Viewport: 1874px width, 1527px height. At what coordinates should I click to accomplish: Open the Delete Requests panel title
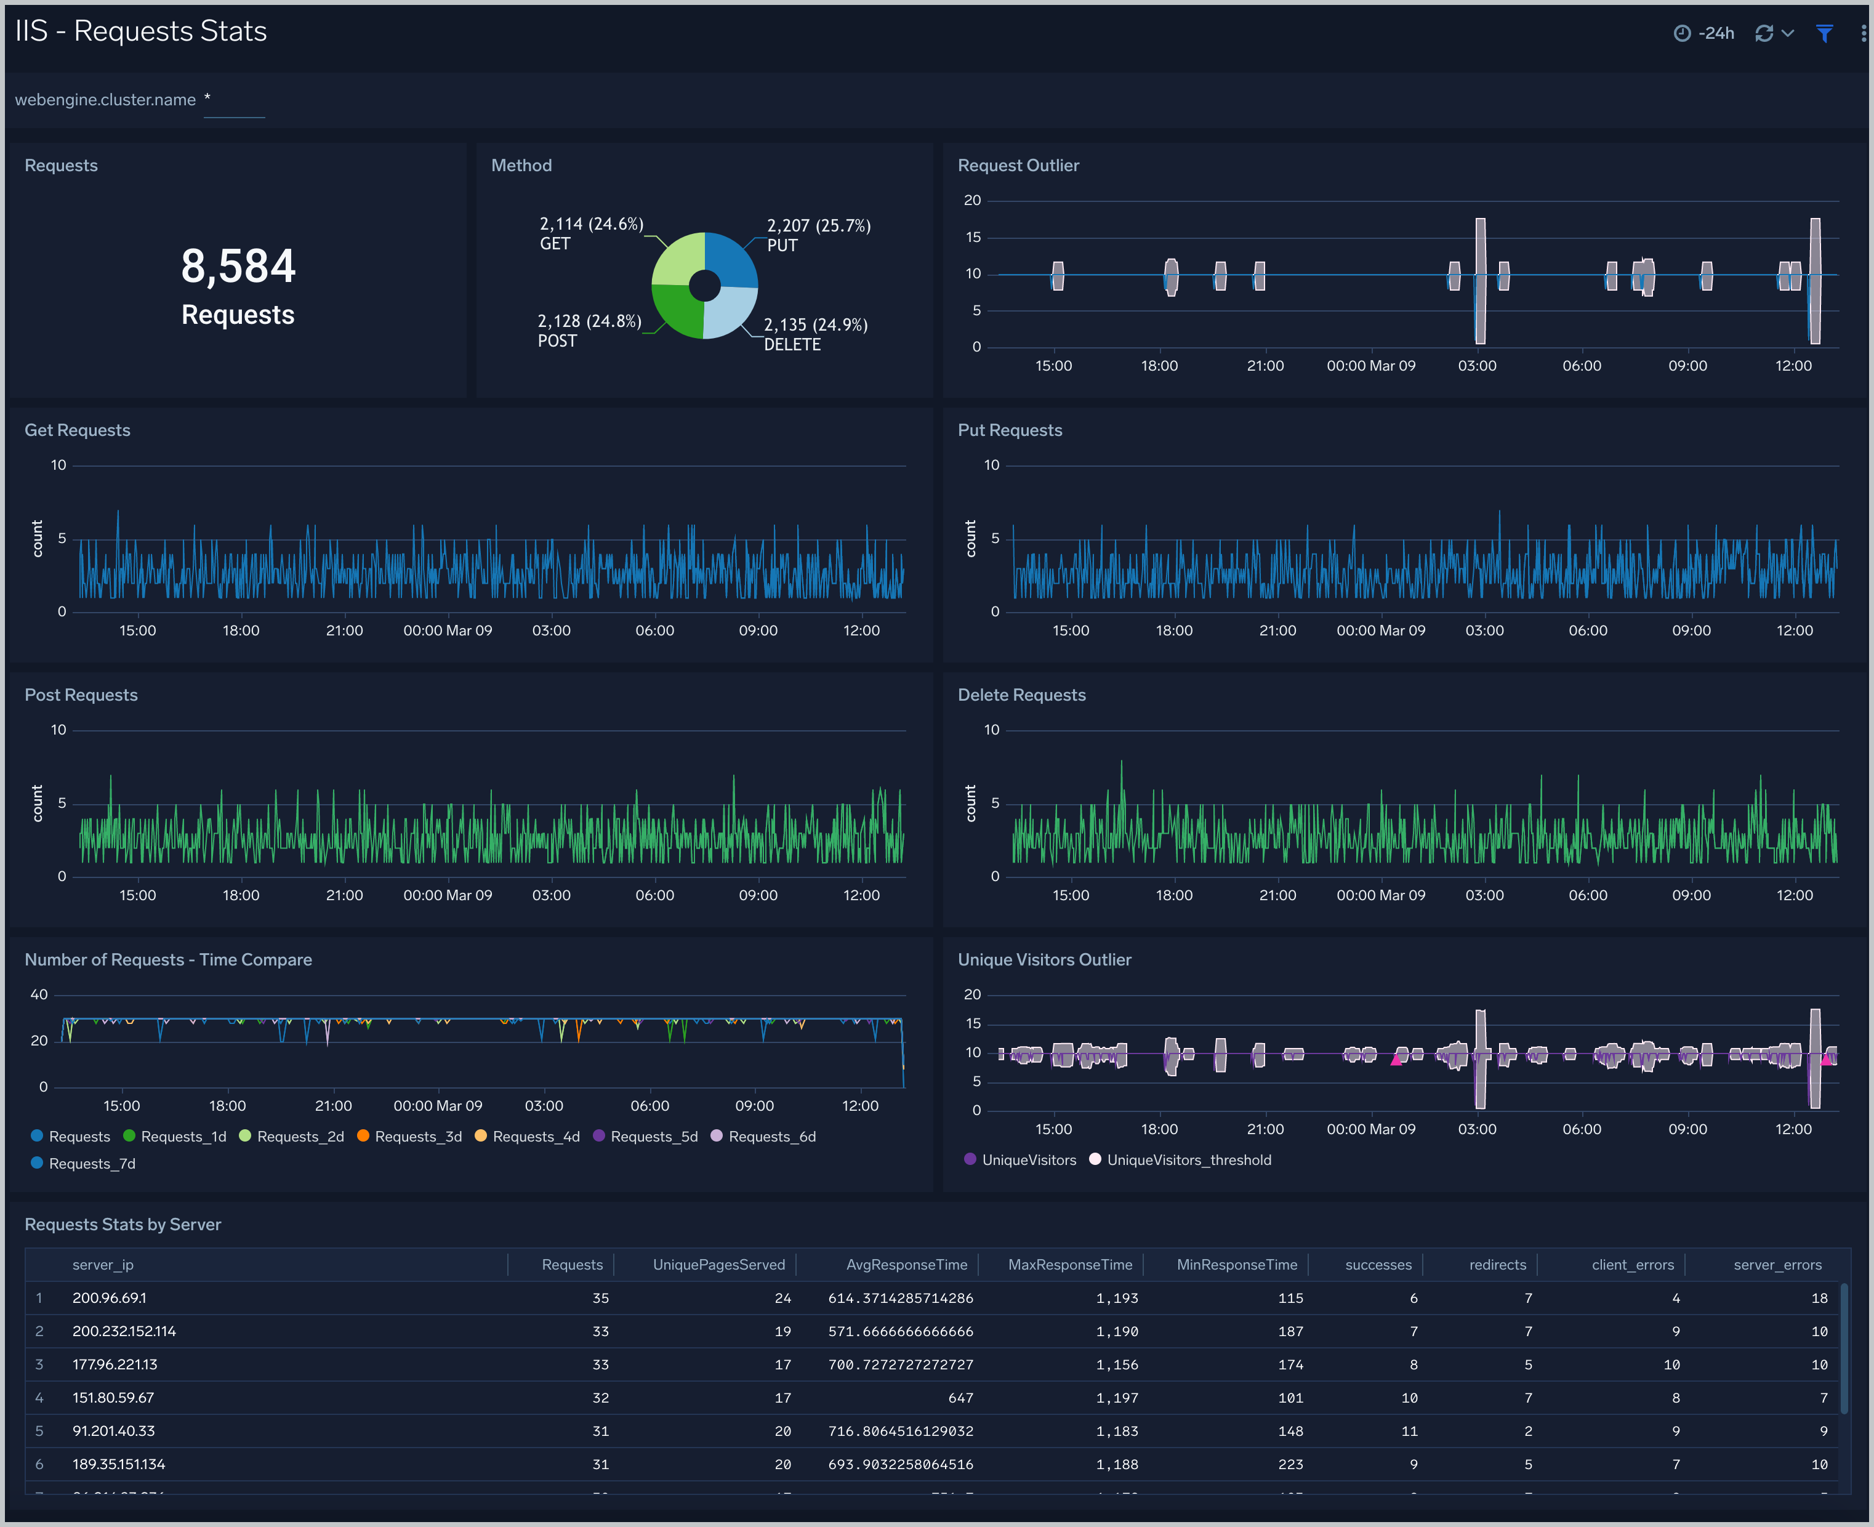point(1022,695)
